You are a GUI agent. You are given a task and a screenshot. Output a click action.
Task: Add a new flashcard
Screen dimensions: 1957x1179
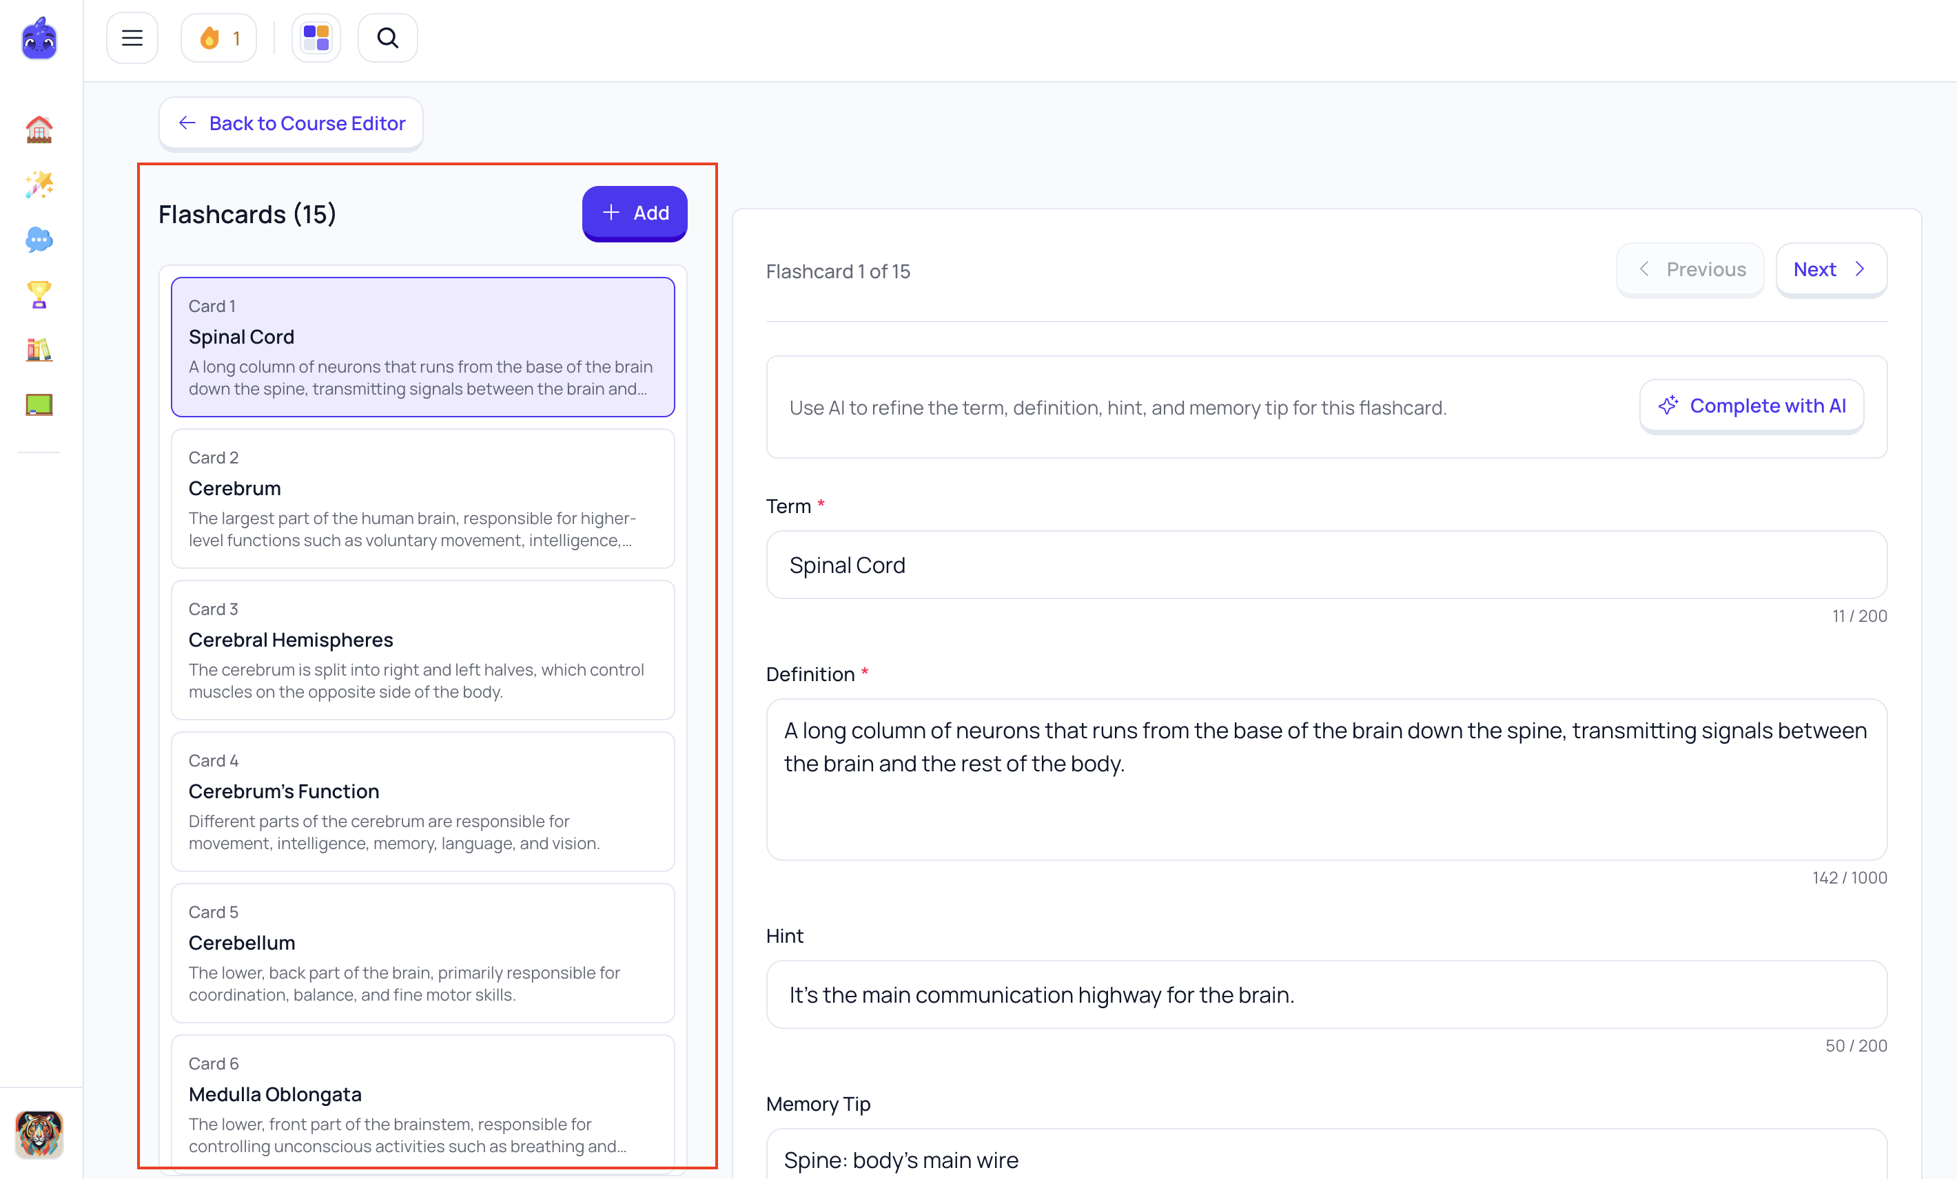(x=635, y=213)
